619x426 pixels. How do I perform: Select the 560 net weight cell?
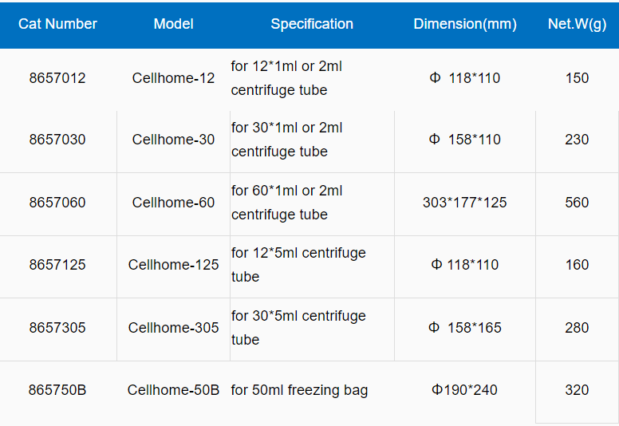577,203
